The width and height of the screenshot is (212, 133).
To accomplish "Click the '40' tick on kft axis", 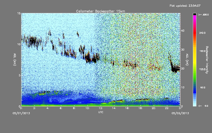I will (x=183, y=31).
